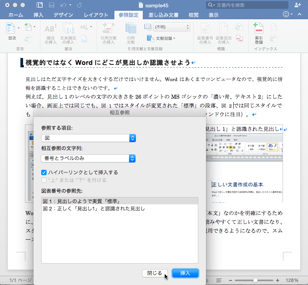
Task: Click the show notes page icon in 脚注 group
Action: [84, 39]
